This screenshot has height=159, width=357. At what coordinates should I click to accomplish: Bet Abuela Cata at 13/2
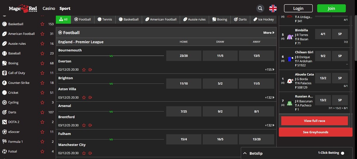tap(323, 78)
